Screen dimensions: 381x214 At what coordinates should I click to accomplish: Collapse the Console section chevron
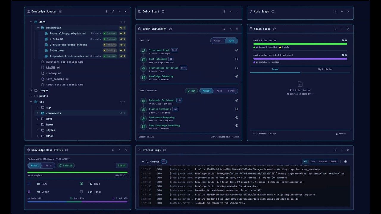pyautogui.click(x=143, y=162)
